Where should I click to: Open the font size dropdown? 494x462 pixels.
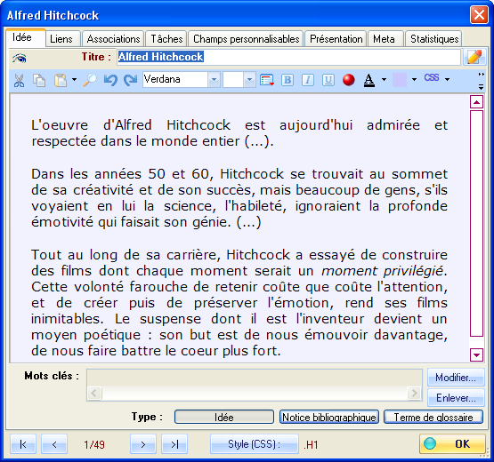pos(249,80)
